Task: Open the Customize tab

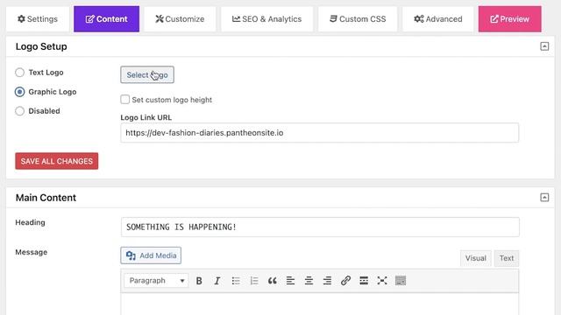Action: (x=180, y=19)
